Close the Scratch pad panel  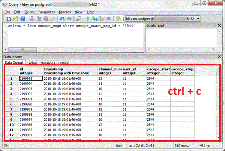[219, 25]
